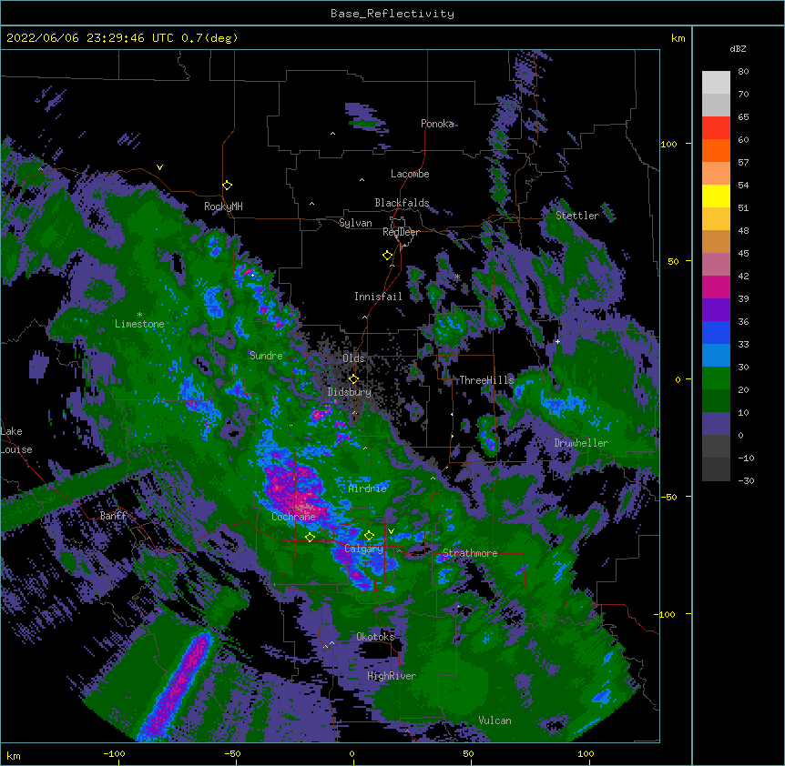Click the Cochrane city label
Image resolution: width=785 pixels, height=766 pixels.
point(293,517)
